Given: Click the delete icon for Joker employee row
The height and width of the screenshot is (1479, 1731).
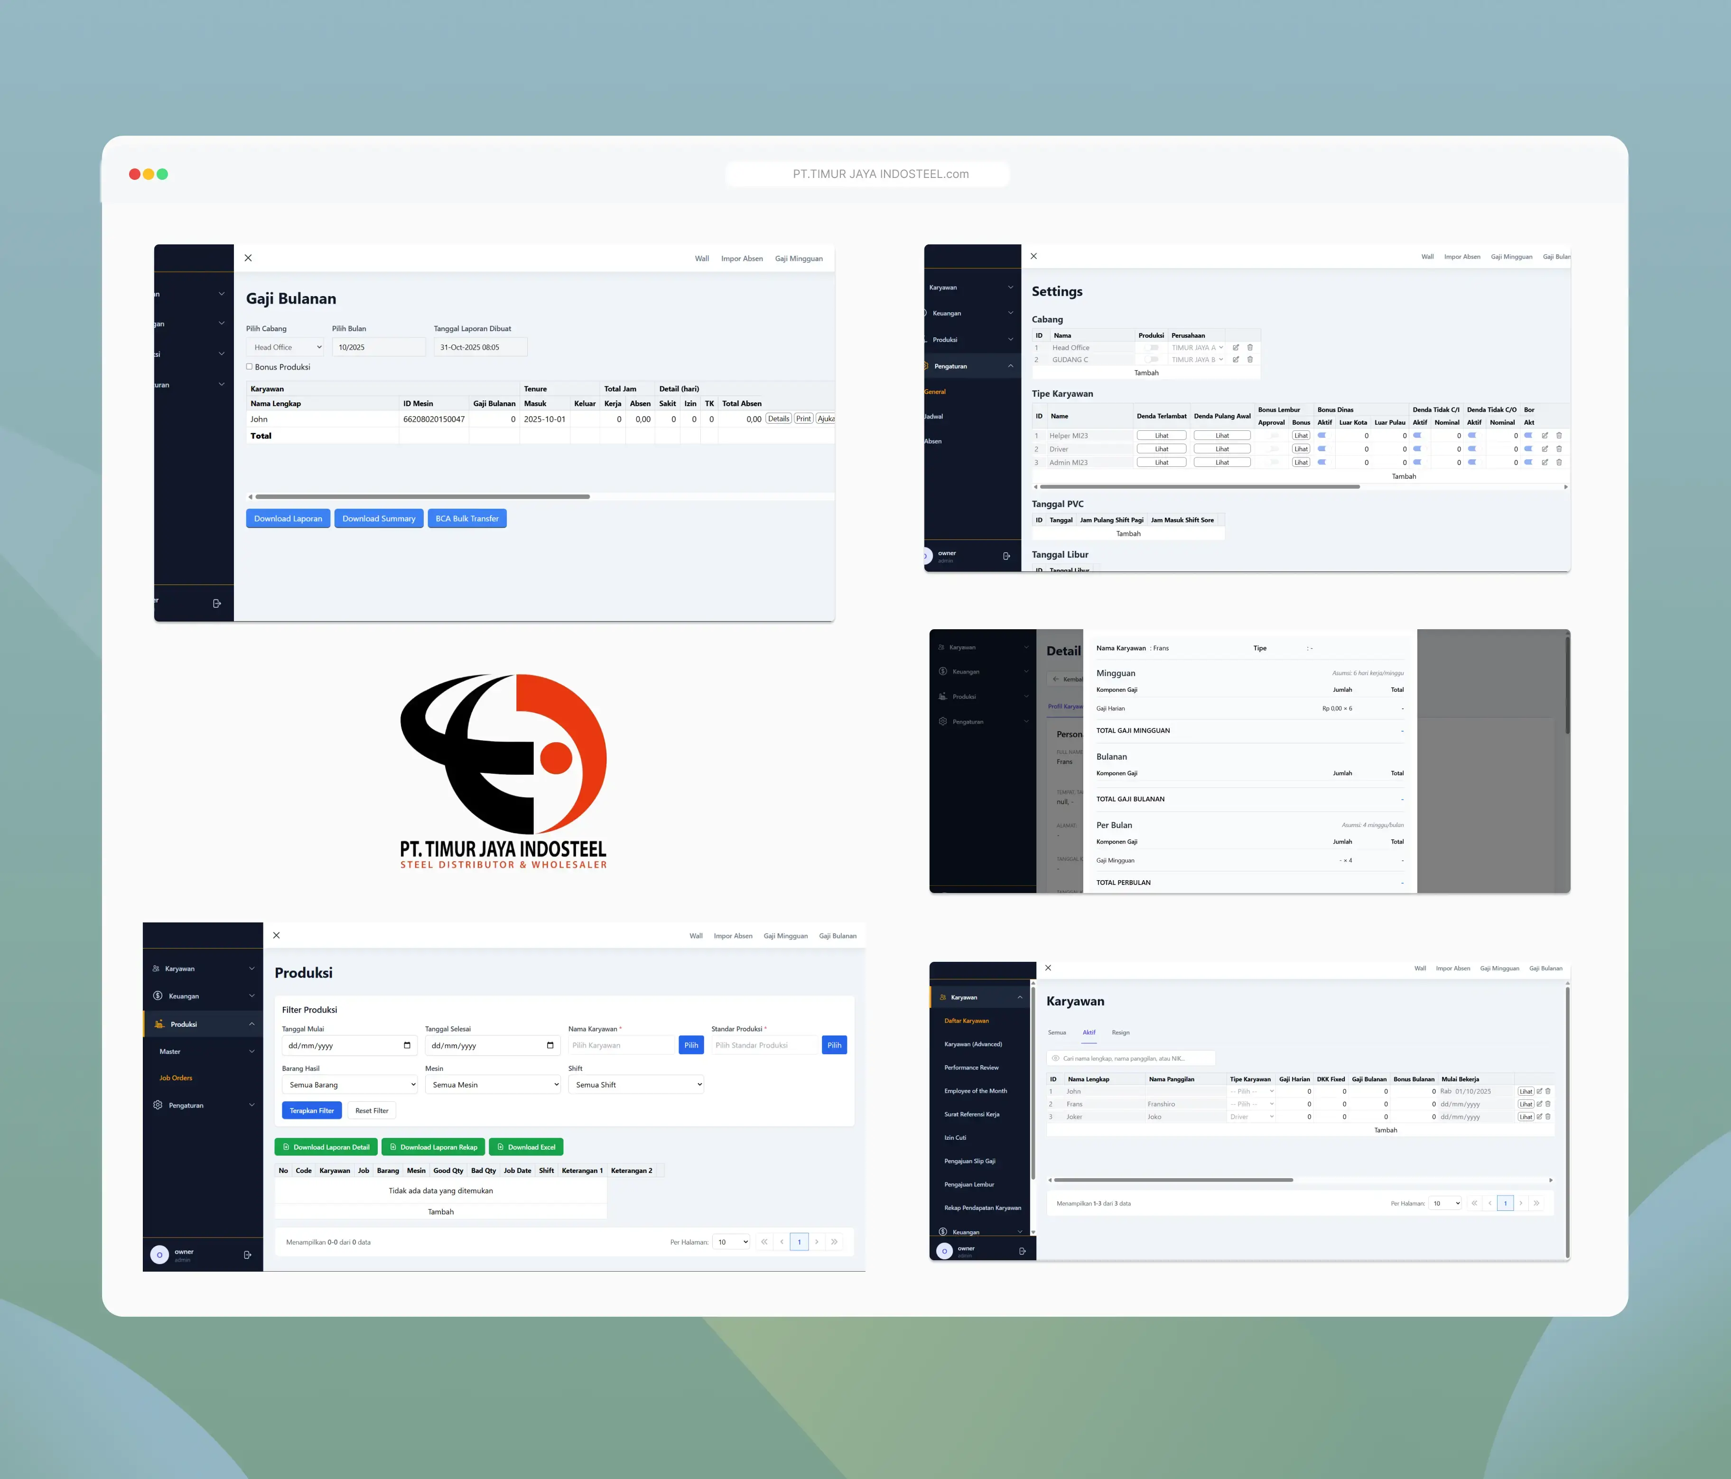Looking at the screenshot, I should pos(1548,1117).
